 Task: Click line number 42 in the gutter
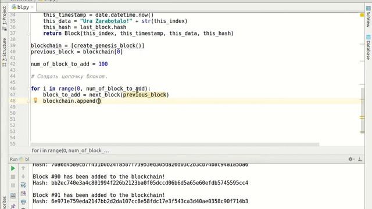coord(13,64)
